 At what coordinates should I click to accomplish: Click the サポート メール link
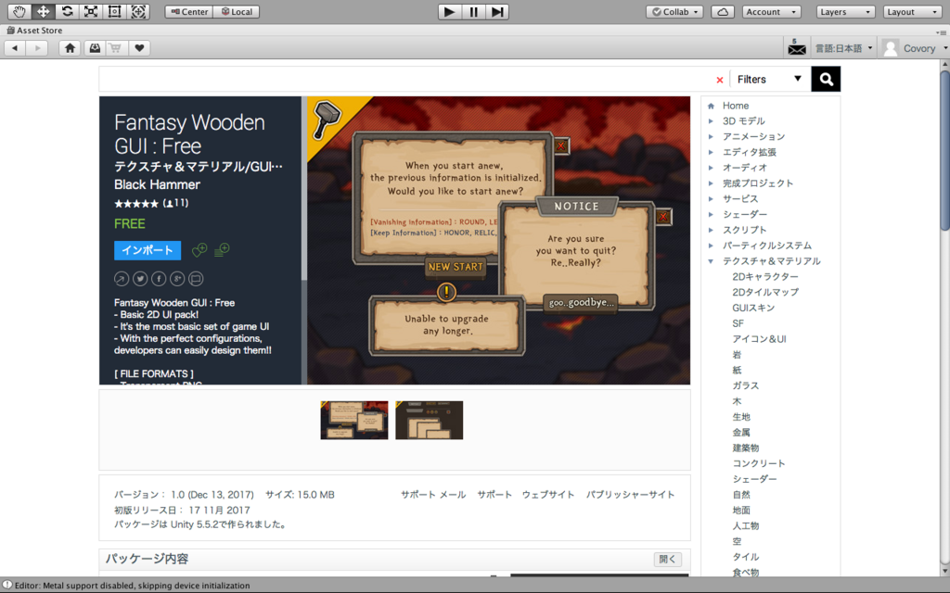(x=433, y=495)
